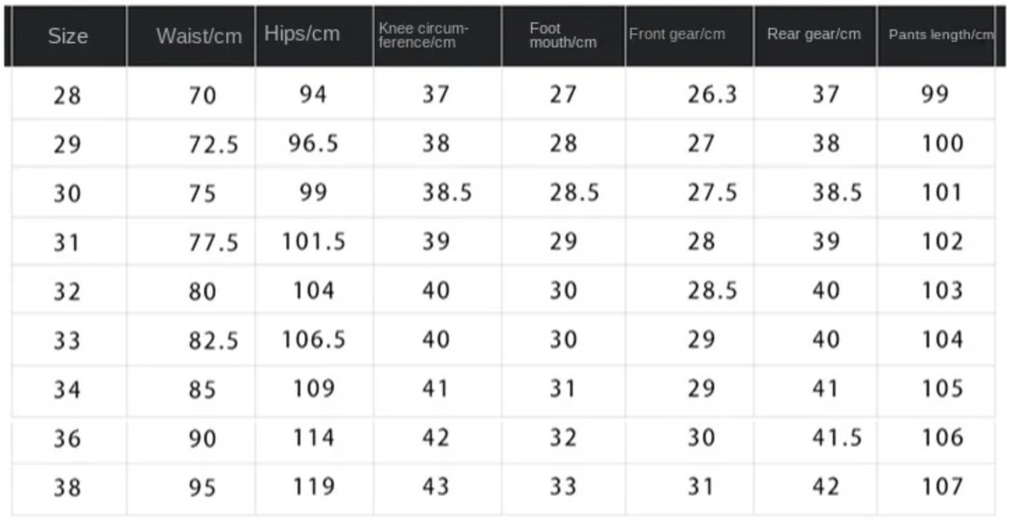Select the 82.5 waist value
Viewport: 1009px width, 522px height.
tap(213, 341)
